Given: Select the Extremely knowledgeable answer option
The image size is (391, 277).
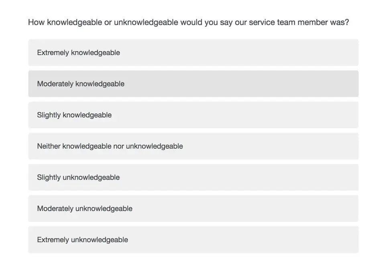Looking at the screenshot, I should coord(193,52).
